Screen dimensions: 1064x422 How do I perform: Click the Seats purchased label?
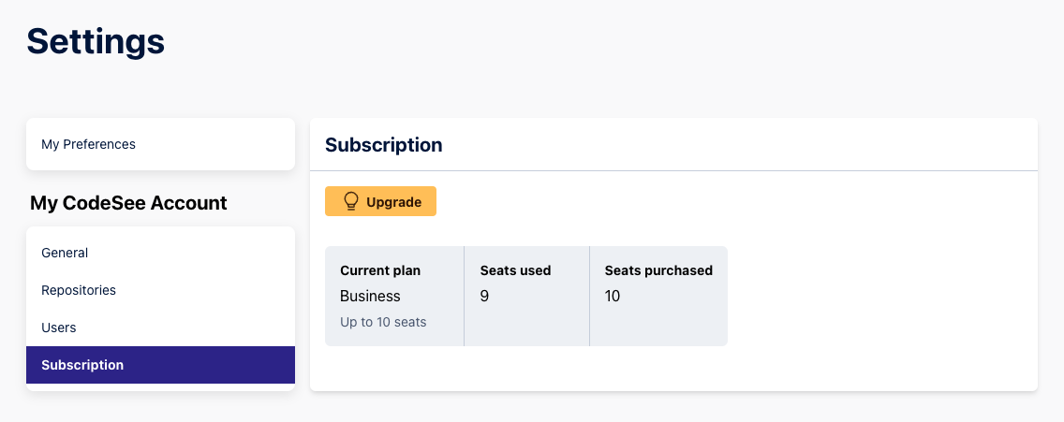click(658, 270)
